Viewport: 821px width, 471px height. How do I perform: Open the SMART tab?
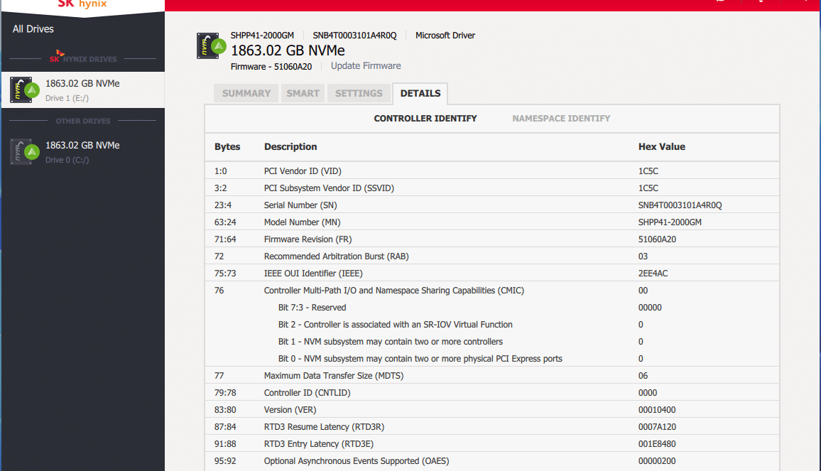pyautogui.click(x=303, y=93)
